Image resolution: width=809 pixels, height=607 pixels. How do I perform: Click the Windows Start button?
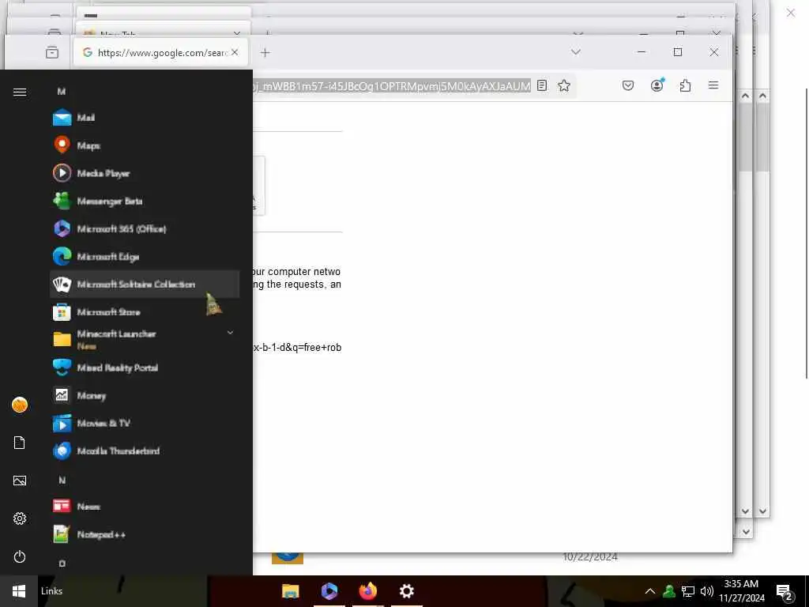click(19, 591)
